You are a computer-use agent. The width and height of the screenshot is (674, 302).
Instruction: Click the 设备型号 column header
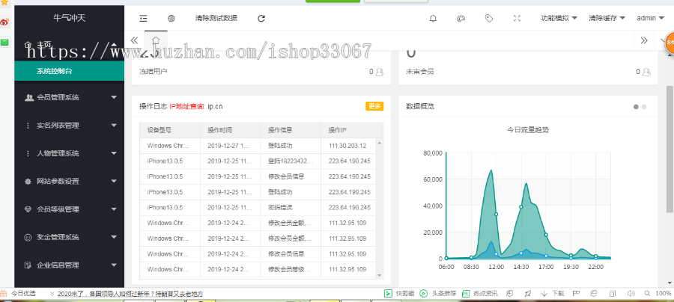pos(170,130)
